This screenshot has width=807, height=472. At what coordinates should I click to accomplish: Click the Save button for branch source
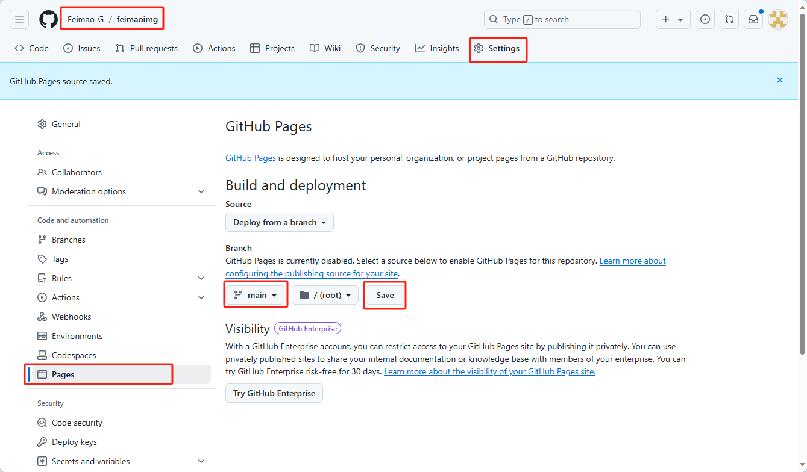click(385, 295)
